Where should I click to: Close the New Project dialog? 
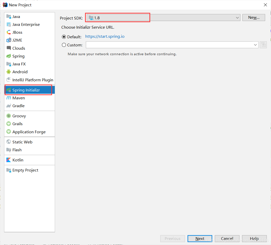[265, 5]
